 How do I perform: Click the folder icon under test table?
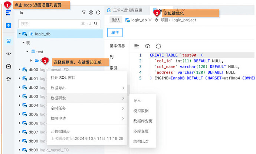tap(37, 61)
